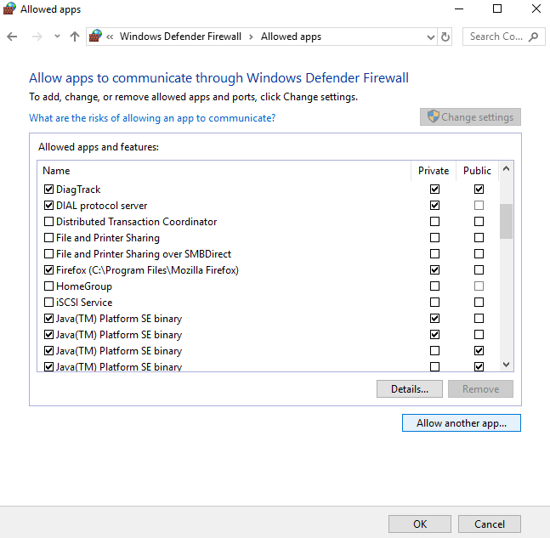
Task: Click the list vertical scrollbar thumb
Action: pos(506,221)
